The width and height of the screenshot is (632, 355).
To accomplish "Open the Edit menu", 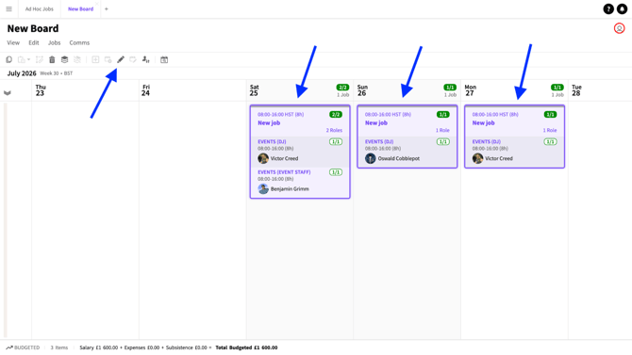I will [34, 42].
